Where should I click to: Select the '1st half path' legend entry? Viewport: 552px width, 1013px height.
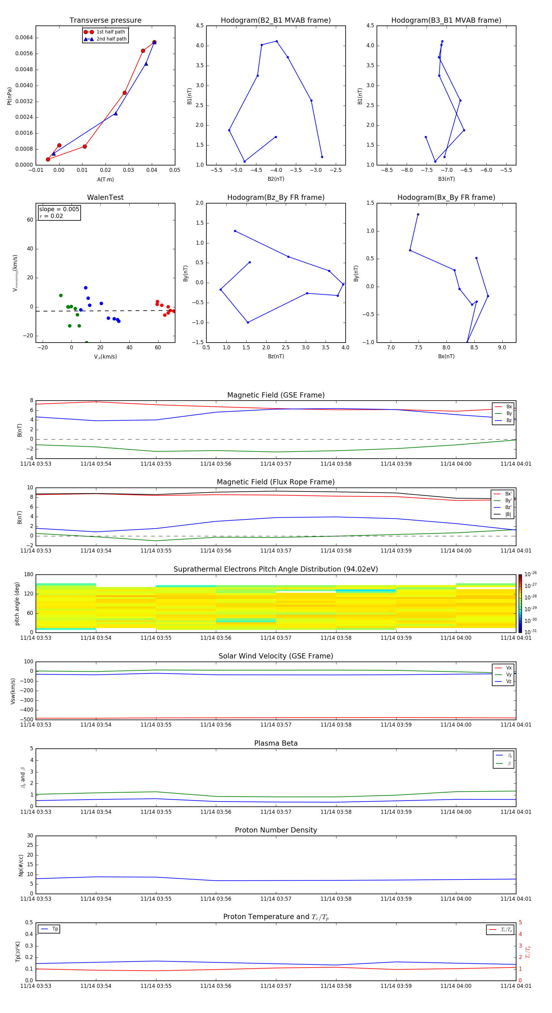(x=105, y=32)
